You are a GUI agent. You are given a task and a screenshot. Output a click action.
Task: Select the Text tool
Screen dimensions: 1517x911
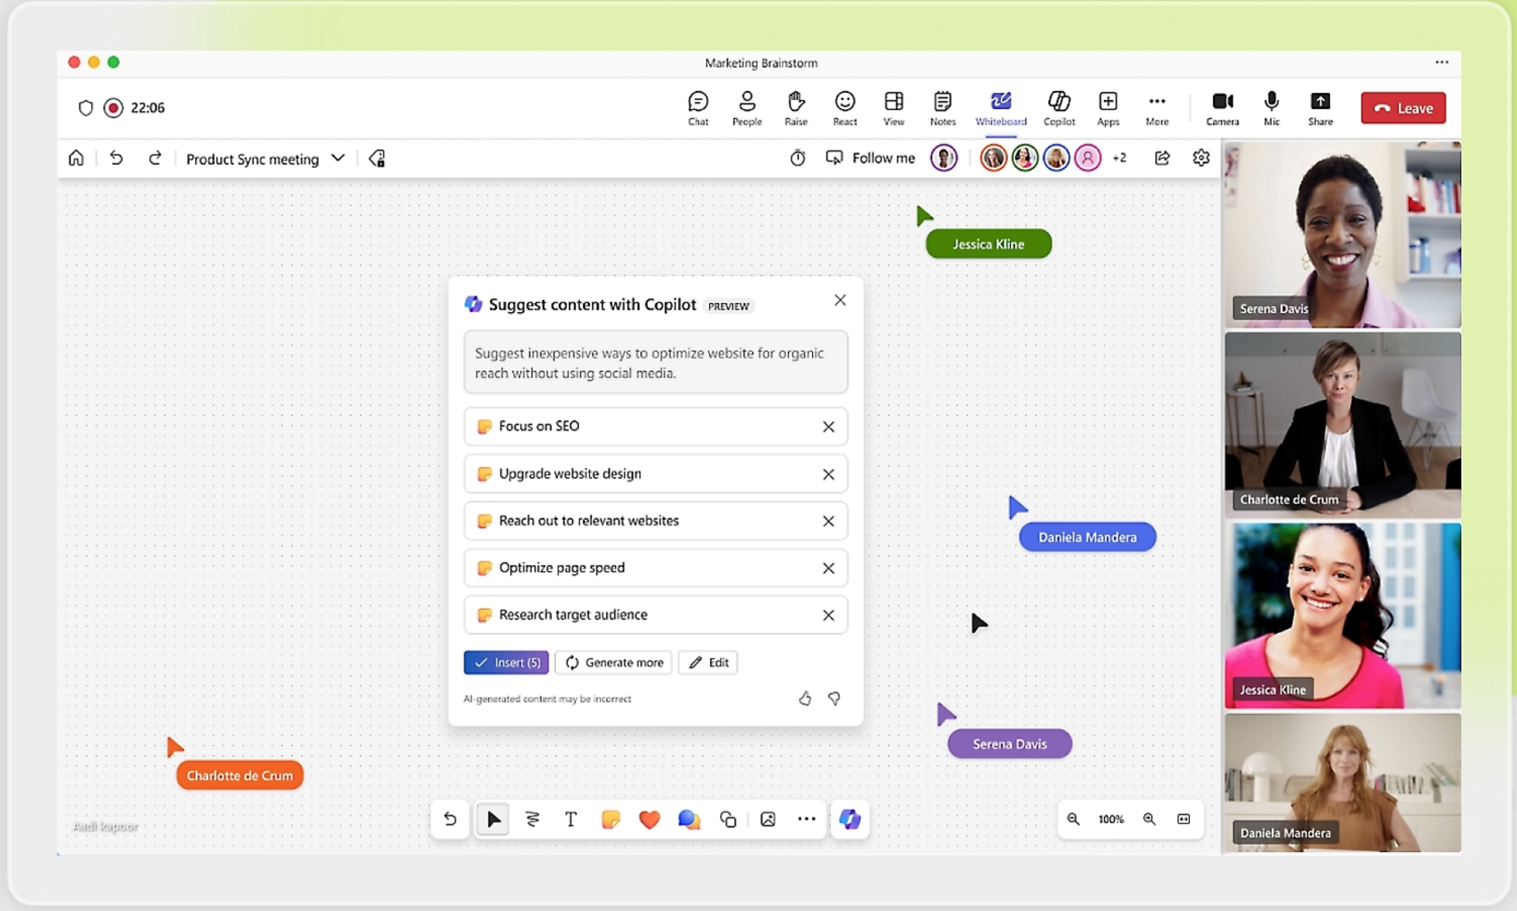[571, 819]
